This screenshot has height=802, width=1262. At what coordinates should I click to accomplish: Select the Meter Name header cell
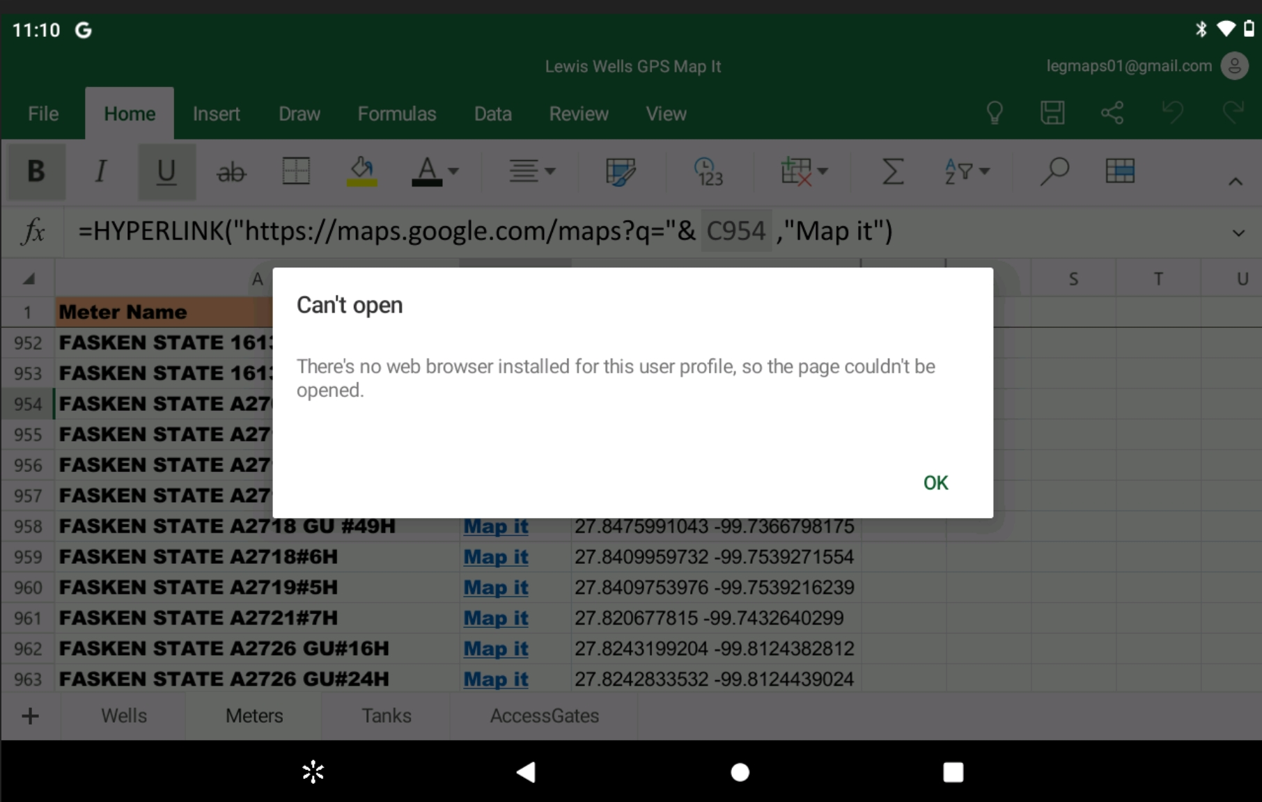(x=164, y=312)
